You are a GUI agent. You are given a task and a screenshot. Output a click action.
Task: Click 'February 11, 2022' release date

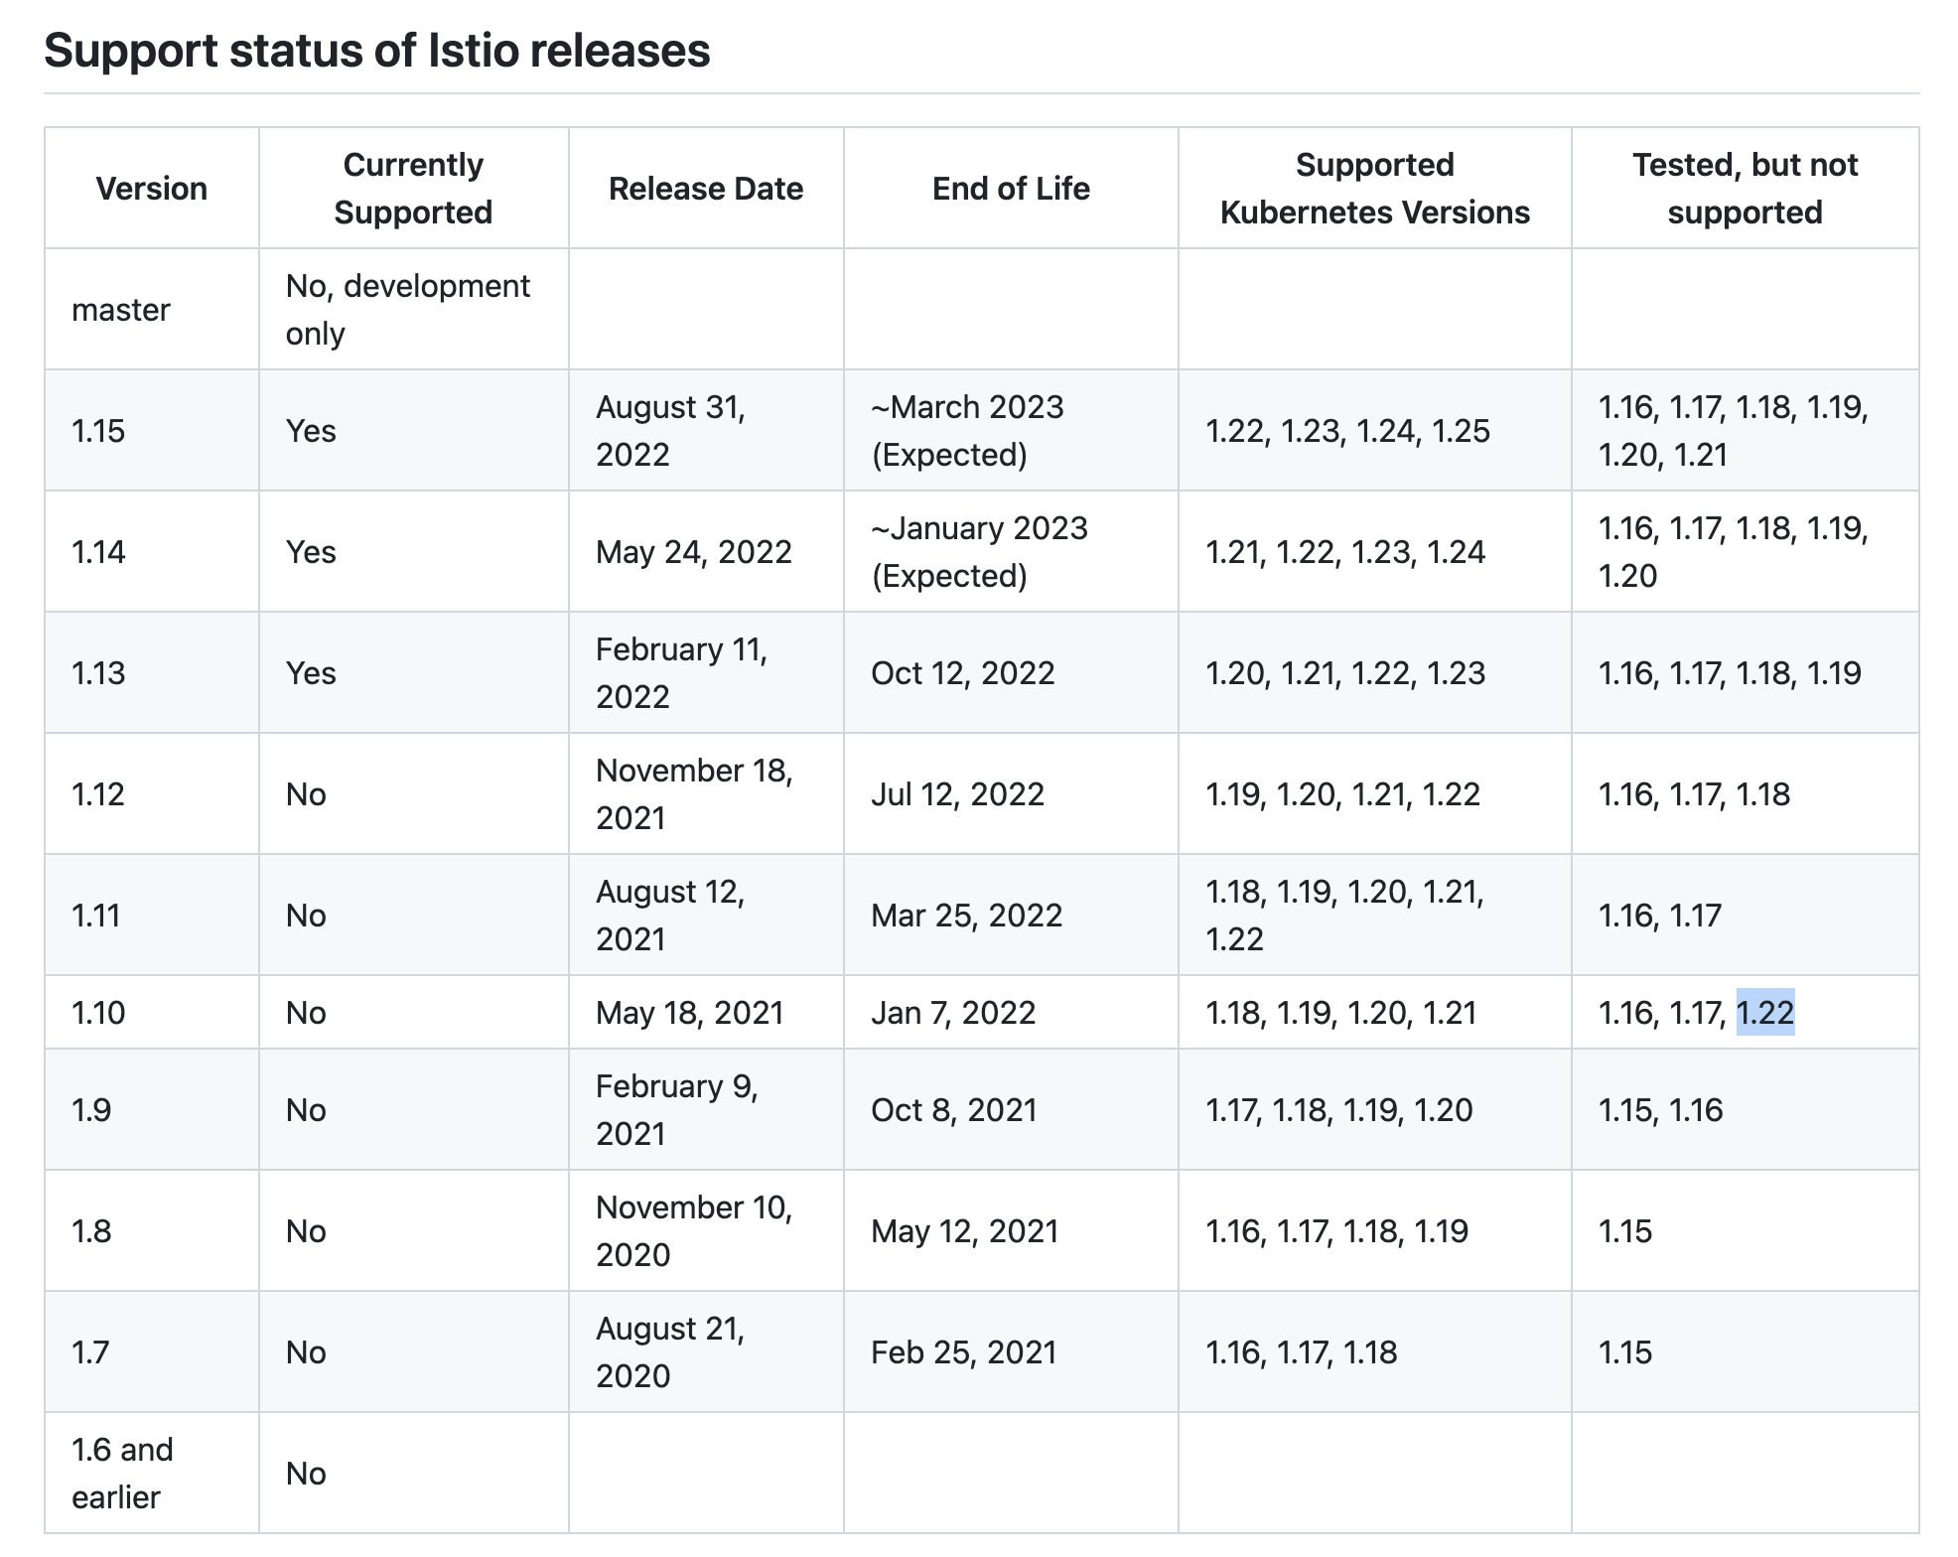(x=706, y=672)
